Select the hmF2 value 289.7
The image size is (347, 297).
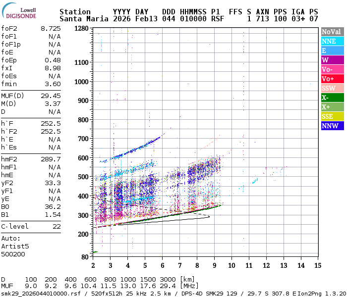(51, 159)
